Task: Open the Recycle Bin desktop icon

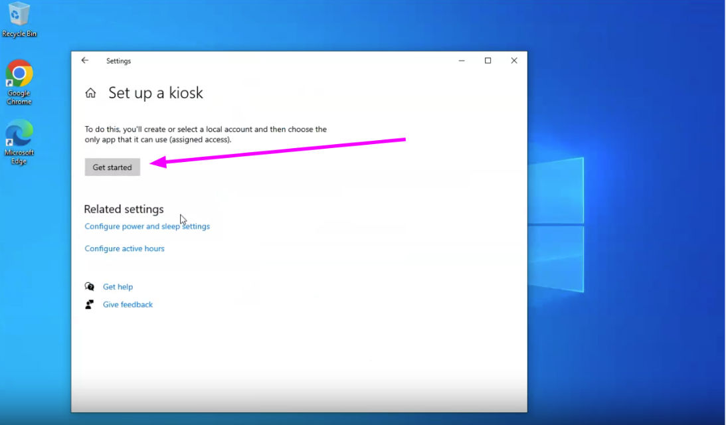Action: (19, 19)
